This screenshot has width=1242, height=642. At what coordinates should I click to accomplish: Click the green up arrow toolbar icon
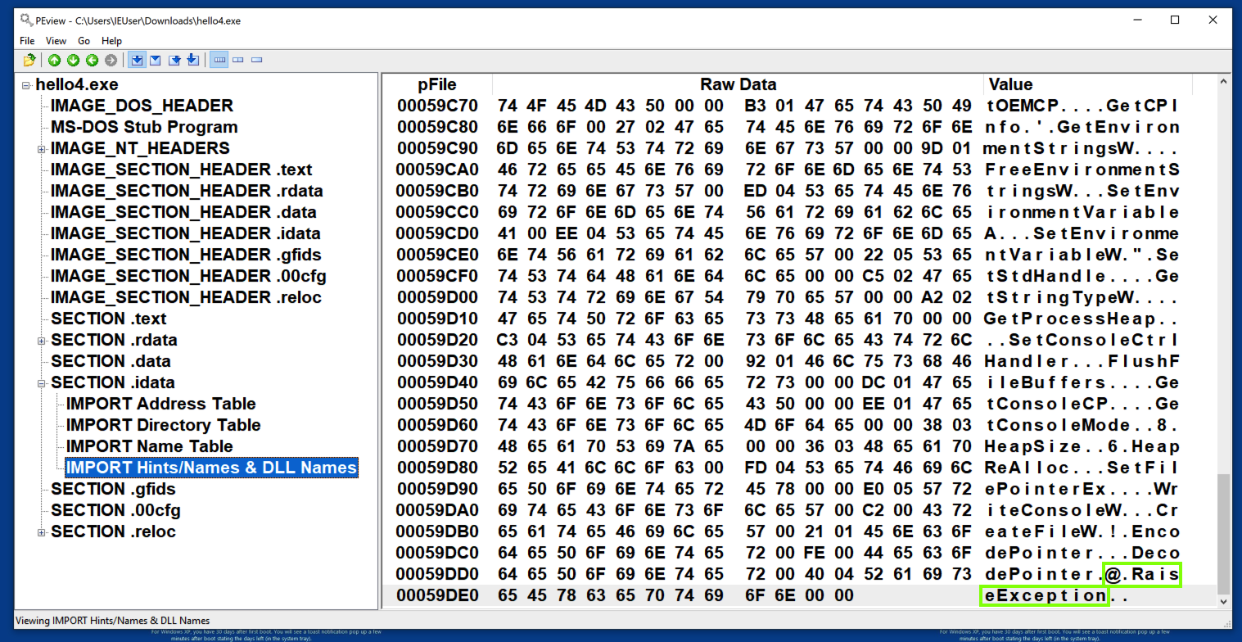(54, 60)
